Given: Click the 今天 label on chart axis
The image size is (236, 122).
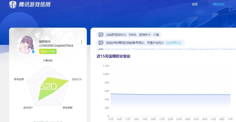Looking at the screenshot, I should (230, 119).
